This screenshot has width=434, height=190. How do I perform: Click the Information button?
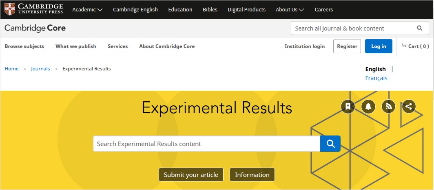coord(252,175)
